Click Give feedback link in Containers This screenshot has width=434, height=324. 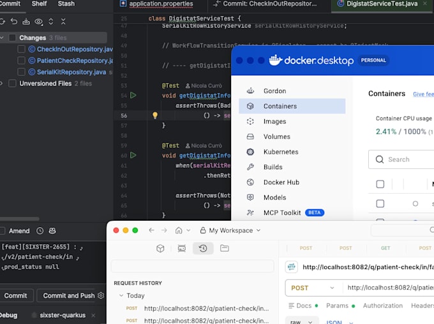point(423,94)
